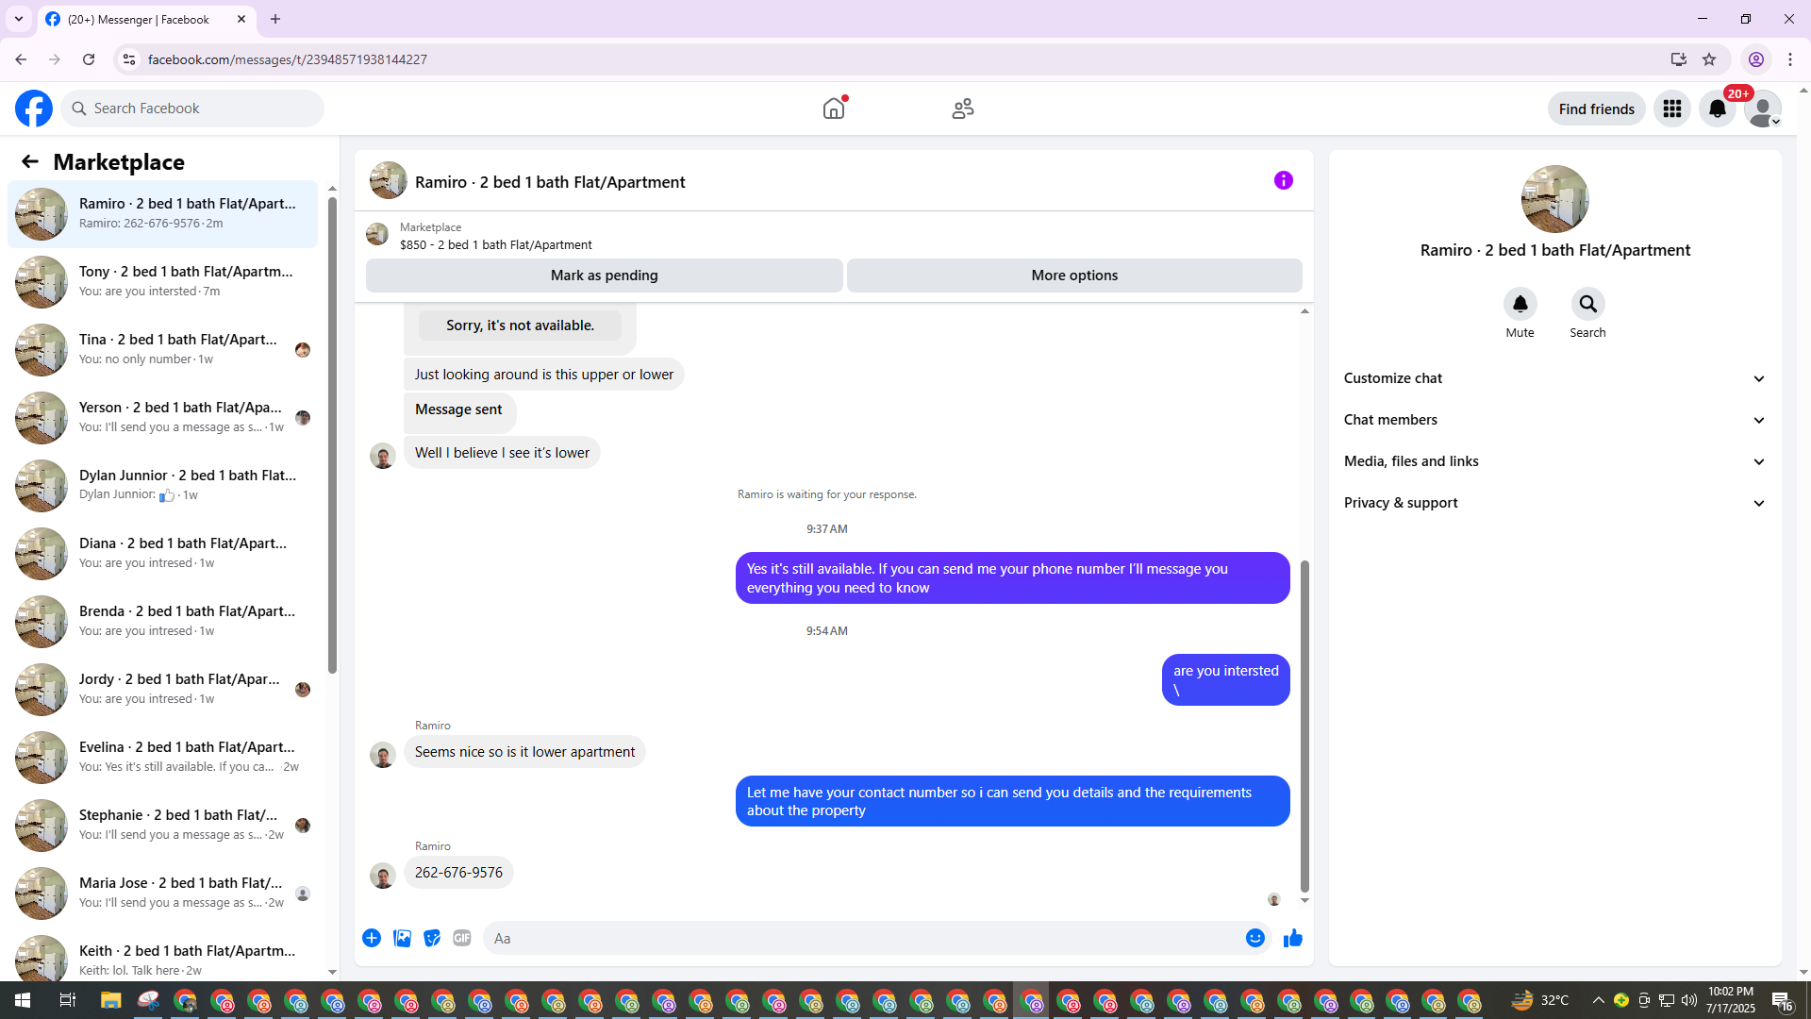Screen dimensions: 1811x1019
Task: Open the tab search dropdown arrow
Action: click(x=19, y=19)
